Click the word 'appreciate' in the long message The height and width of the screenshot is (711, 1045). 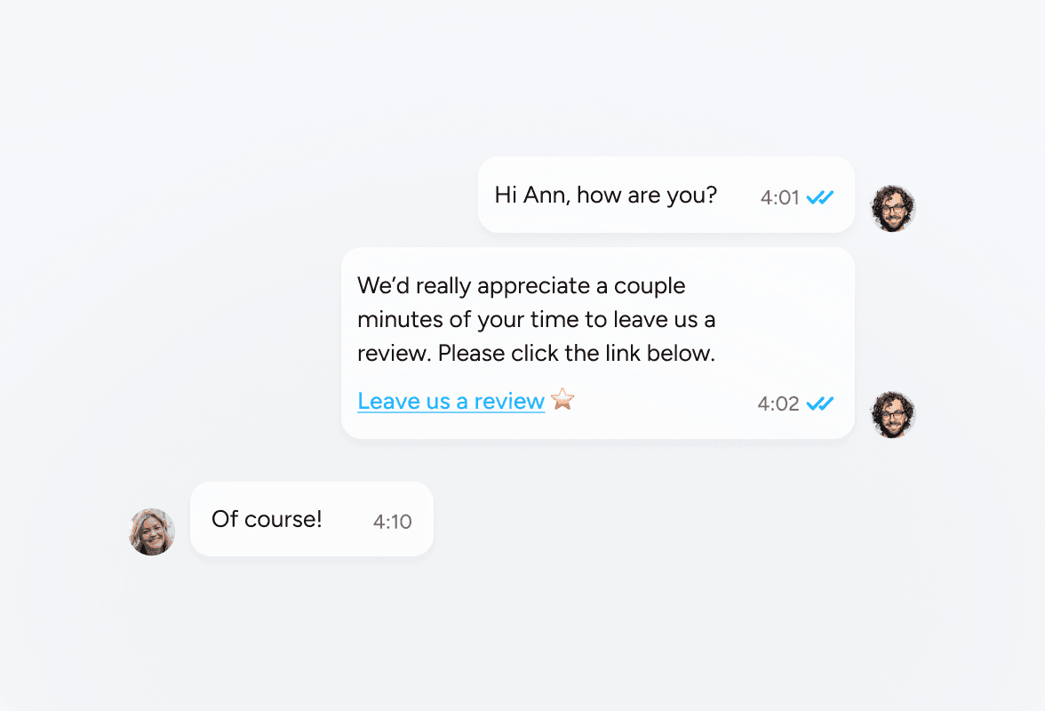tap(534, 286)
